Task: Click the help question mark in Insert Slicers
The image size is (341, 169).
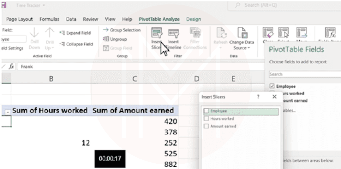Action: click(258, 97)
